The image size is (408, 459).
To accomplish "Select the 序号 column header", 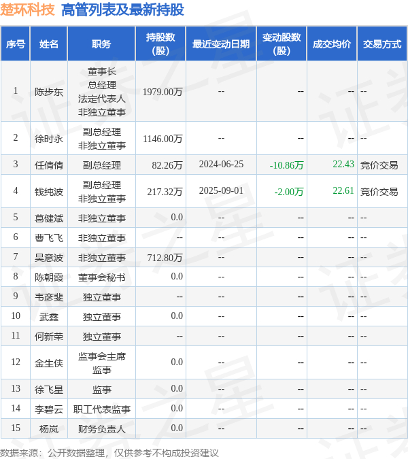I will point(16,44).
